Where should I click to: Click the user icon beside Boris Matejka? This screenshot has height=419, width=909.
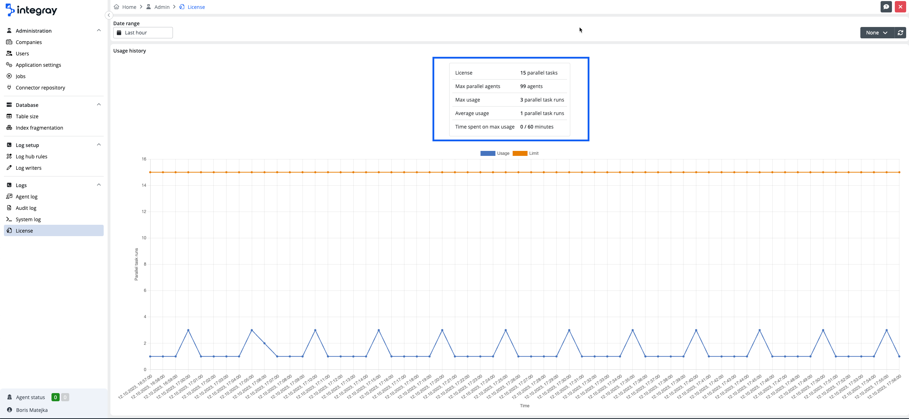point(10,410)
